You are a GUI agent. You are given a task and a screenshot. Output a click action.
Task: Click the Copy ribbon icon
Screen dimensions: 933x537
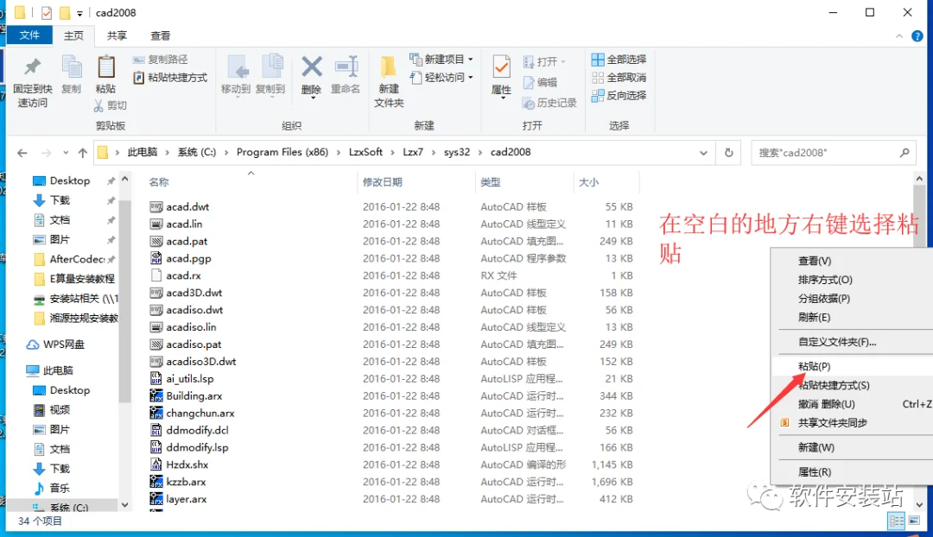click(x=72, y=68)
